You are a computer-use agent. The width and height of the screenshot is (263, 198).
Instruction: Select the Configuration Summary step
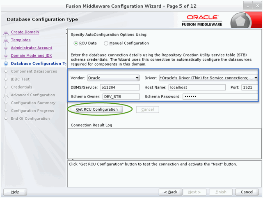pyautogui.click(x=33, y=103)
